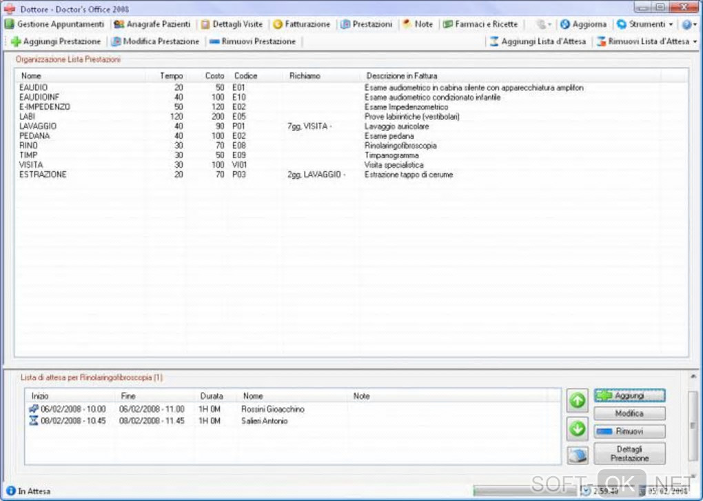Sort by Codice column header
This screenshot has width=703, height=501.
(256, 76)
